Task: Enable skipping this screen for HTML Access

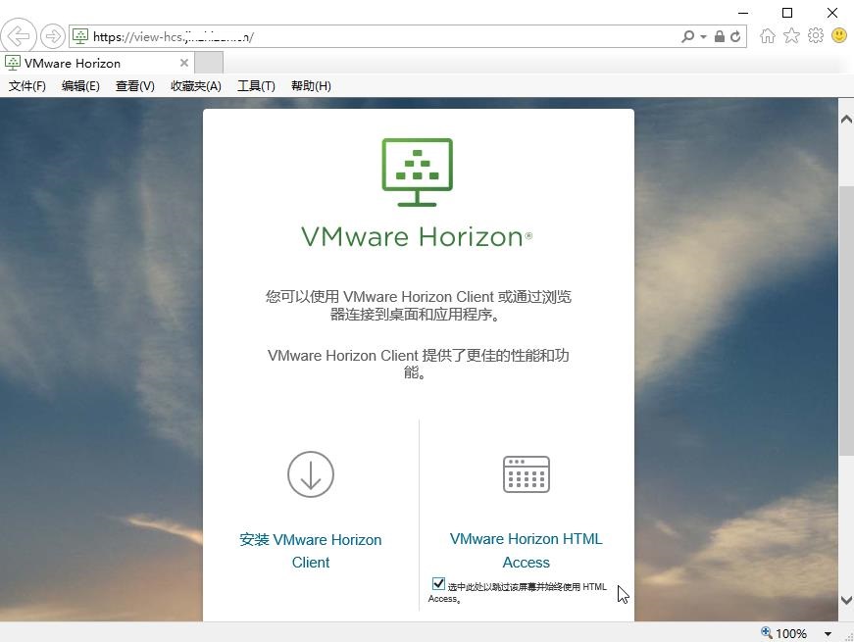Action: click(436, 584)
